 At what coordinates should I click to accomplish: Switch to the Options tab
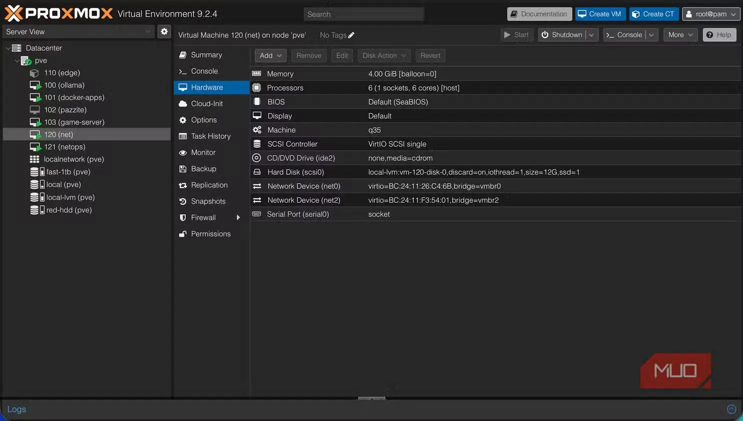tap(212, 120)
